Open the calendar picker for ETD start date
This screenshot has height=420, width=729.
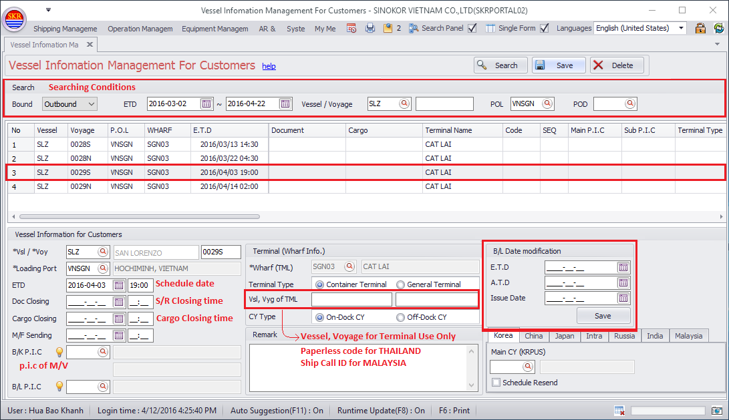[x=206, y=103]
